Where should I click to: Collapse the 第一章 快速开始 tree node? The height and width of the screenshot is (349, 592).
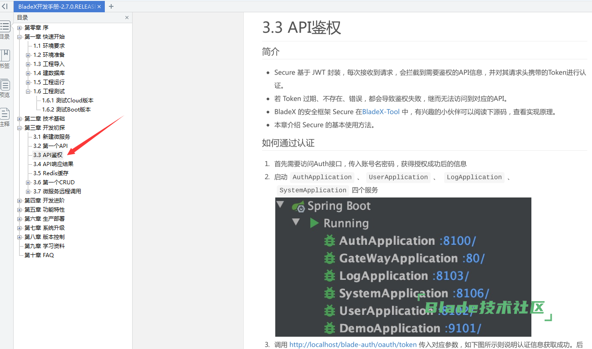20,37
